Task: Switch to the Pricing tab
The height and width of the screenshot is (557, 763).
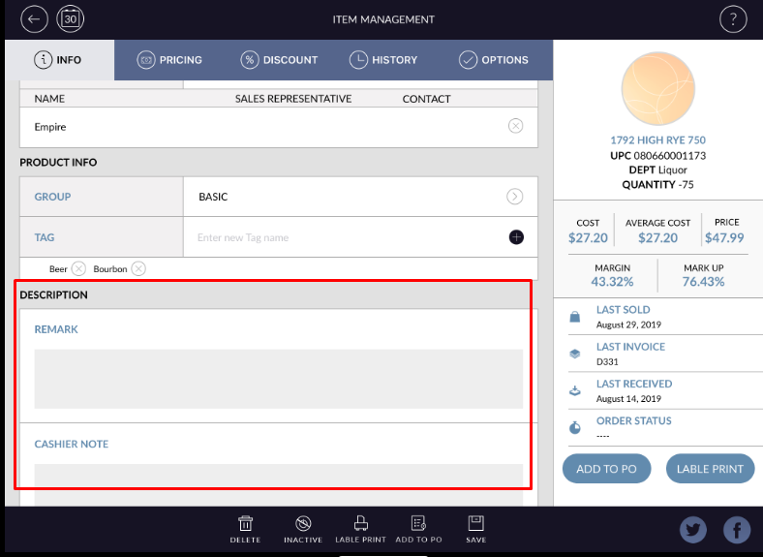Action: 169,60
